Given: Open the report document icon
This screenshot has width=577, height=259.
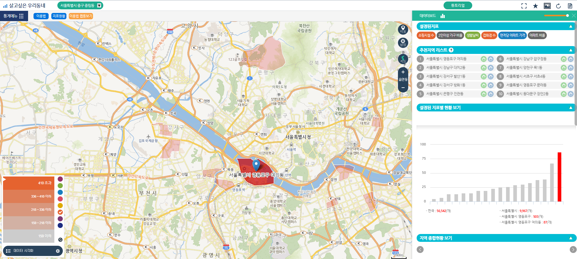Looking at the screenshot, I should pyautogui.click(x=570, y=6).
